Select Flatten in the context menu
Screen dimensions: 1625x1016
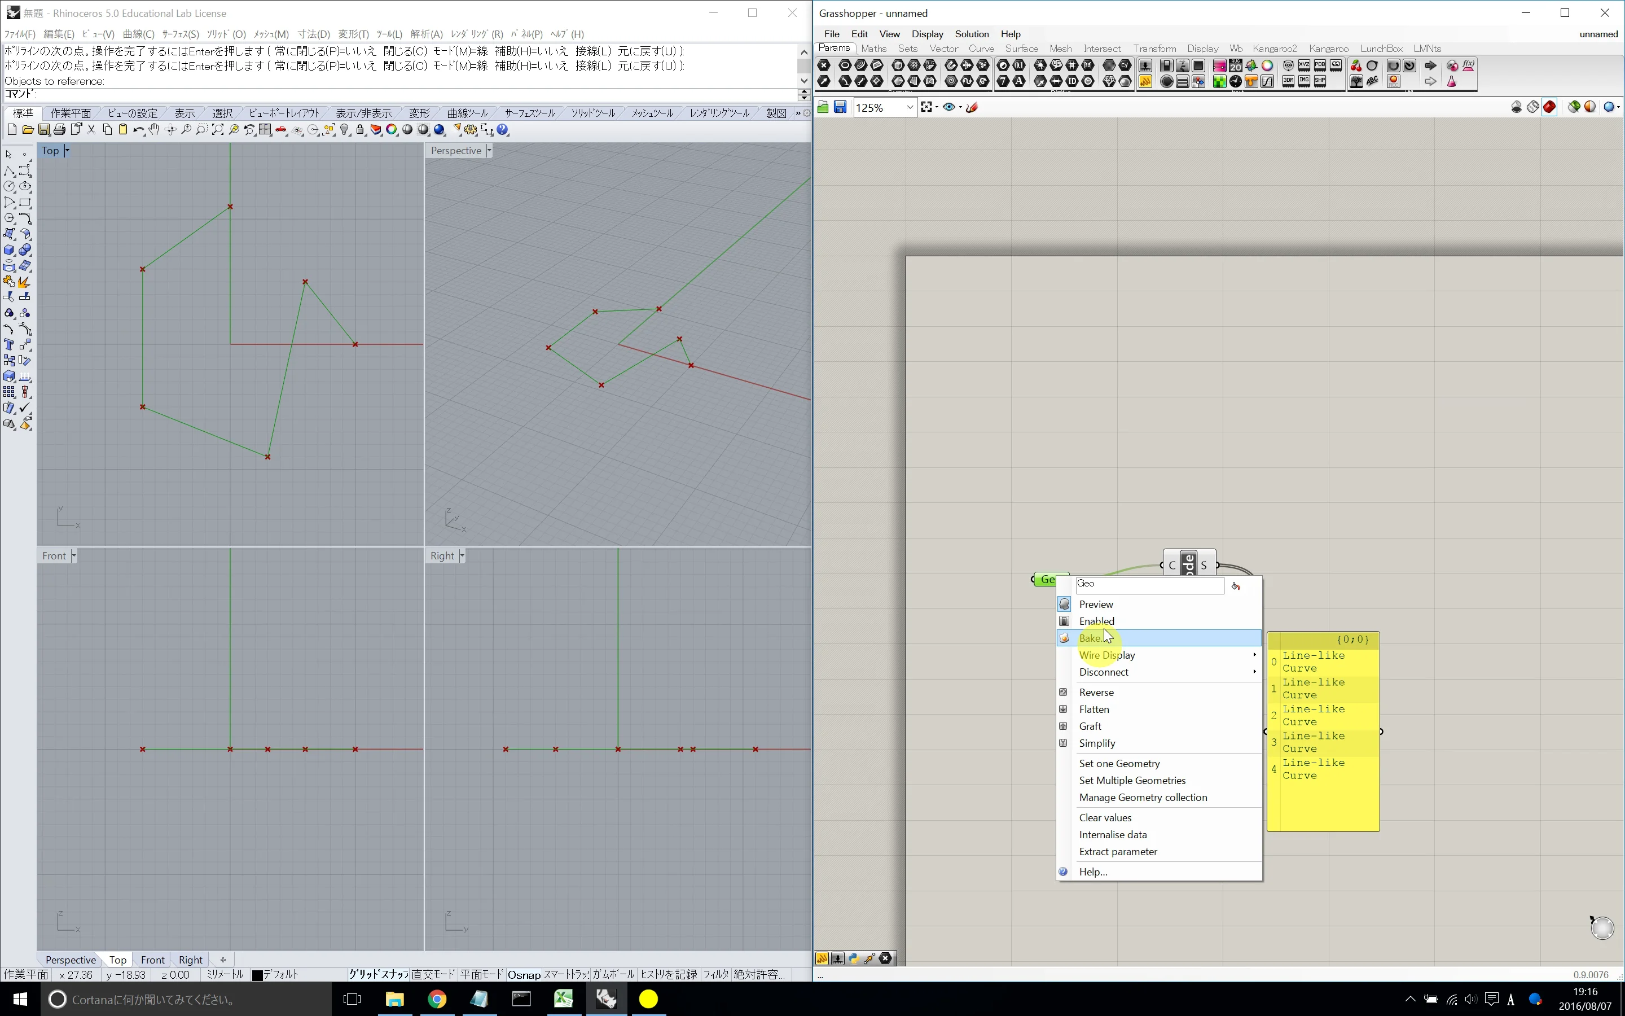[1160, 709]
